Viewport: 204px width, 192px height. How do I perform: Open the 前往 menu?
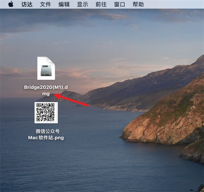101,4
